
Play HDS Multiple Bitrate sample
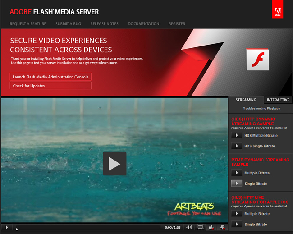pos(237,135)
